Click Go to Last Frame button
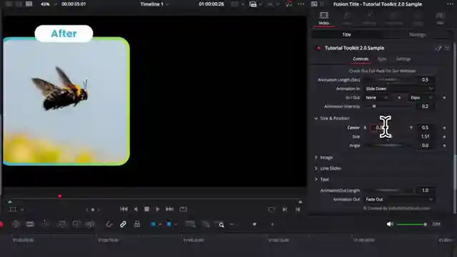Viewport: 457px width, 257px height. tap(169, 209)
